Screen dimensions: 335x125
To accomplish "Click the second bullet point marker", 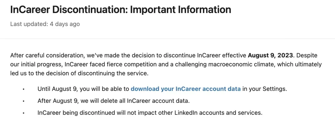I will click(x=23, y=101).
